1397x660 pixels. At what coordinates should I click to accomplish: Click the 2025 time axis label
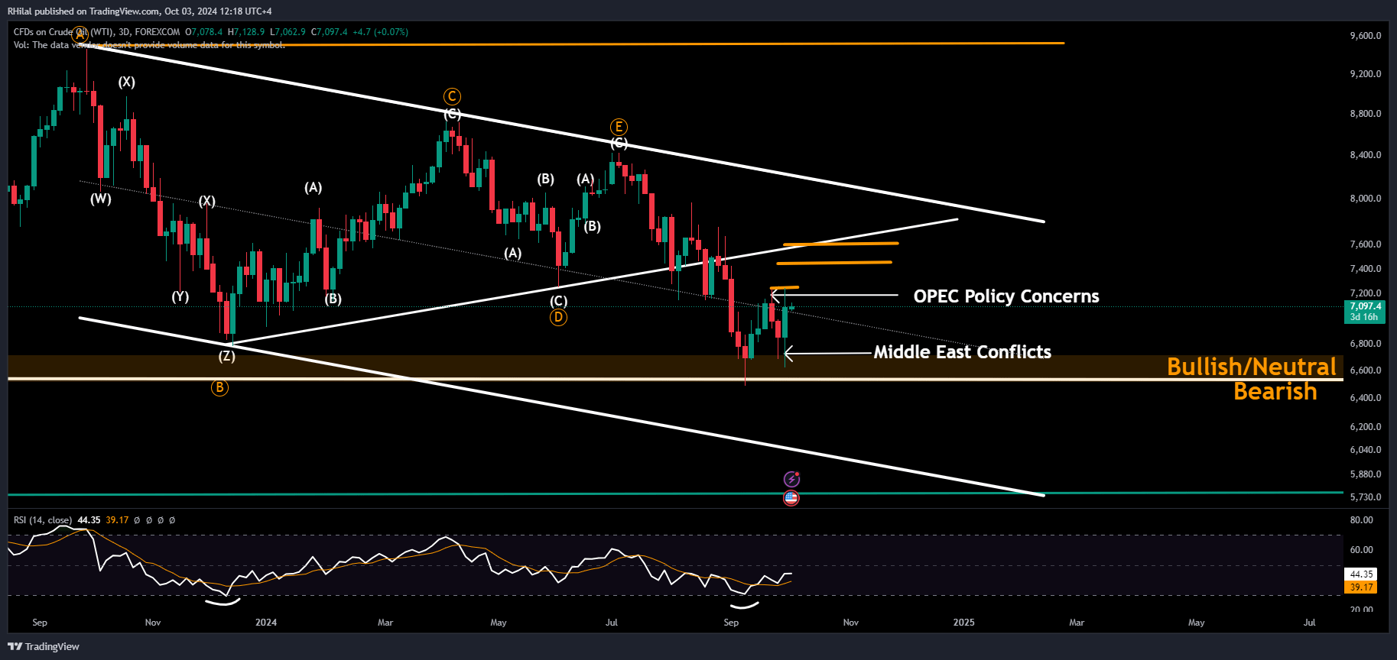[963, 623]
